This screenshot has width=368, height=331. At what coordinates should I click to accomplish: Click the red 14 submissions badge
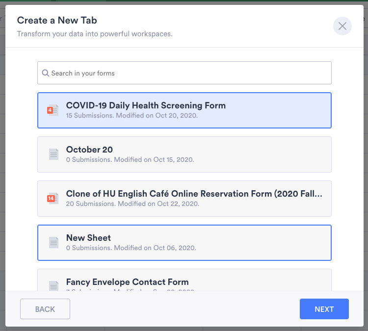[x=51, y=199]
